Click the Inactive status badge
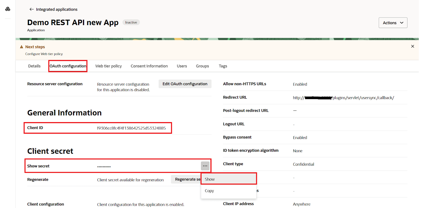423x208 pixels. tap(131, 22)
